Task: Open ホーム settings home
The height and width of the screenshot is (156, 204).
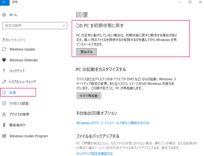Action: [x=13, y=15]
